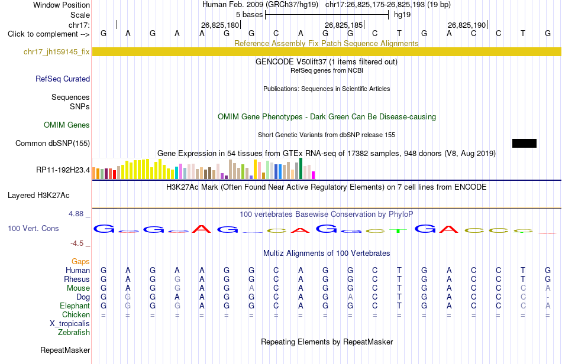The image size is (562, 364).
Task: Open Repeating Elements by RepeatMasker title
Action: coord(327,342)
